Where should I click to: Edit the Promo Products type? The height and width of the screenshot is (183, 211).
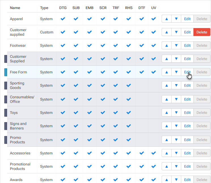tap(187, 140)
